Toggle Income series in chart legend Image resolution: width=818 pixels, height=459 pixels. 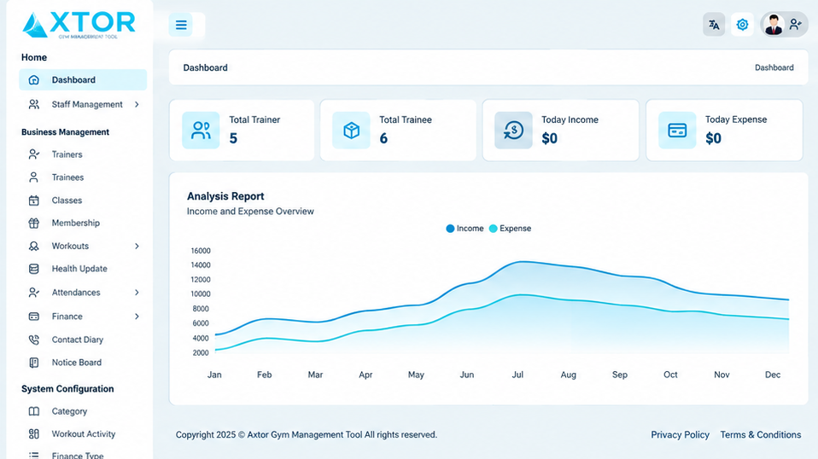pyautogui.click(x=465, y=228)
